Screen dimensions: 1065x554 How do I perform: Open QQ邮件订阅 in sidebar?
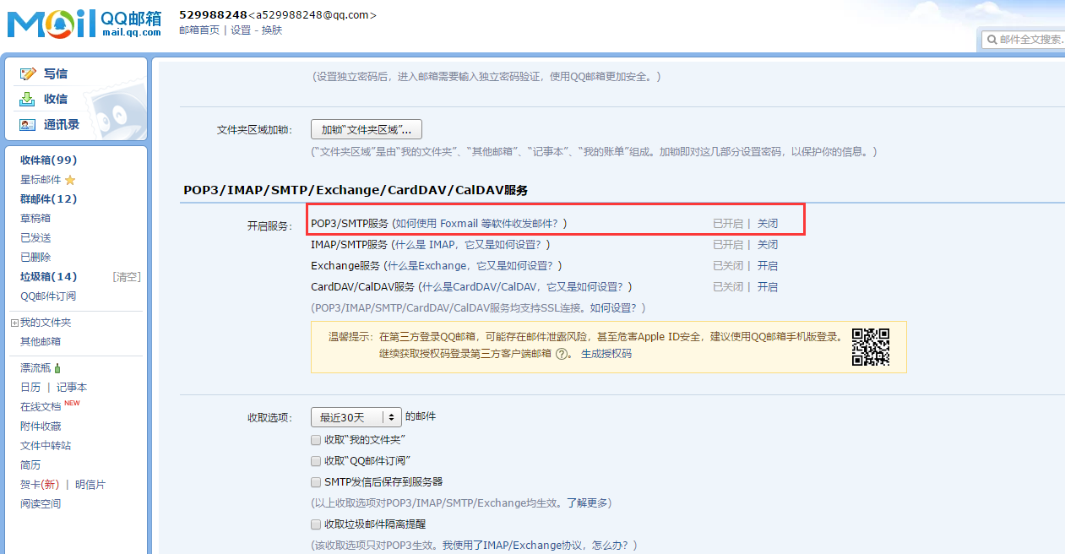click(48, 296)
